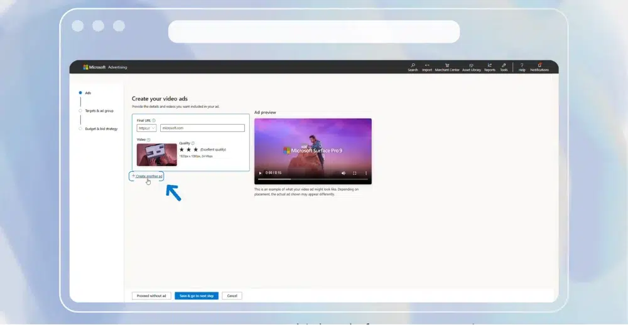Enter fullscreen on the ad preview

coord(354,173)
